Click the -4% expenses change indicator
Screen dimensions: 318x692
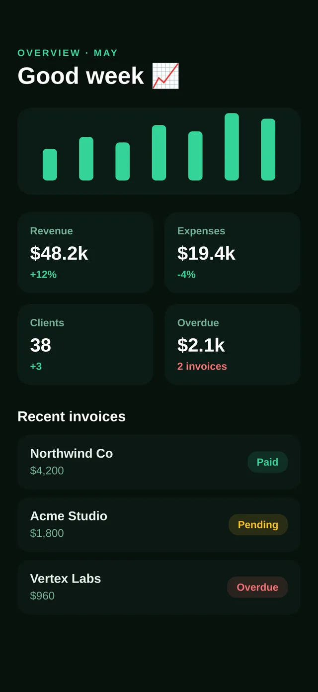[x=186, y=275]
